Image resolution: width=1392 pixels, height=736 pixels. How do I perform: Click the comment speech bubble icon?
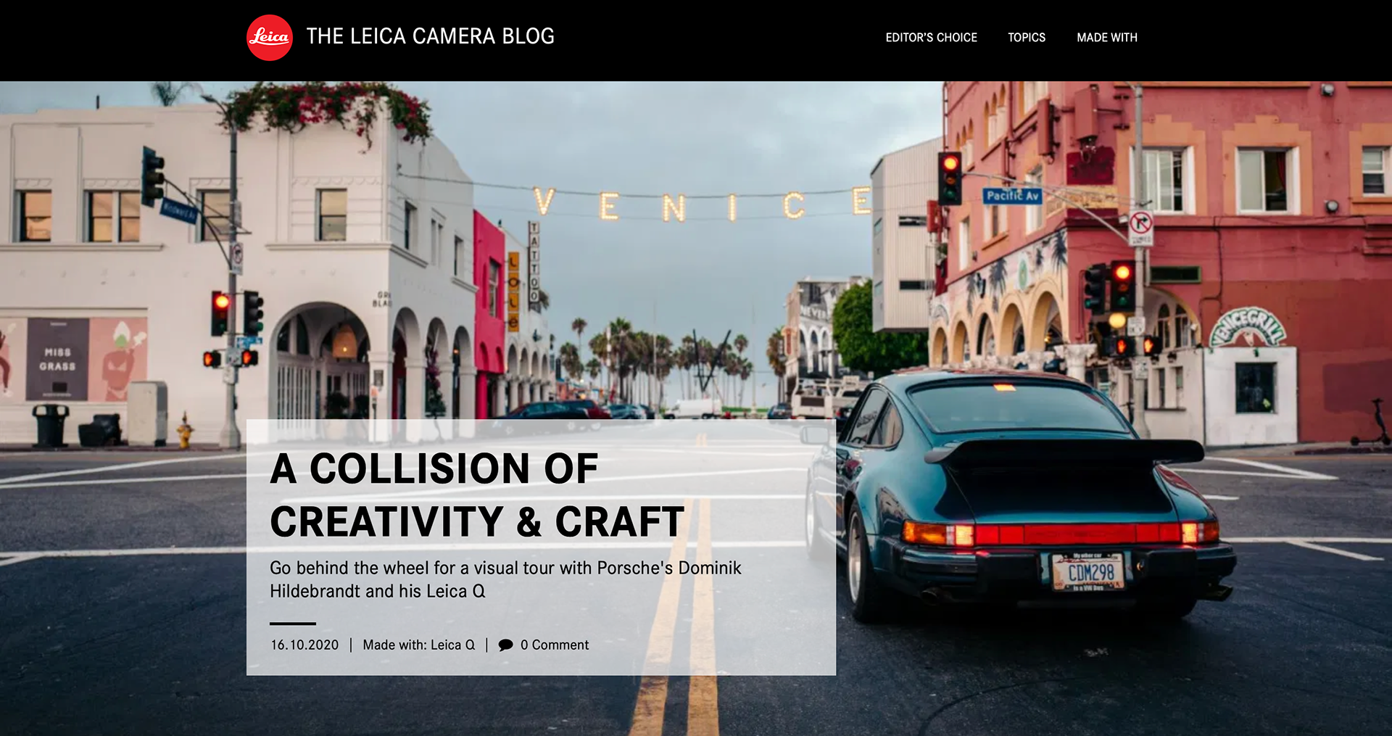click(506, 645)
